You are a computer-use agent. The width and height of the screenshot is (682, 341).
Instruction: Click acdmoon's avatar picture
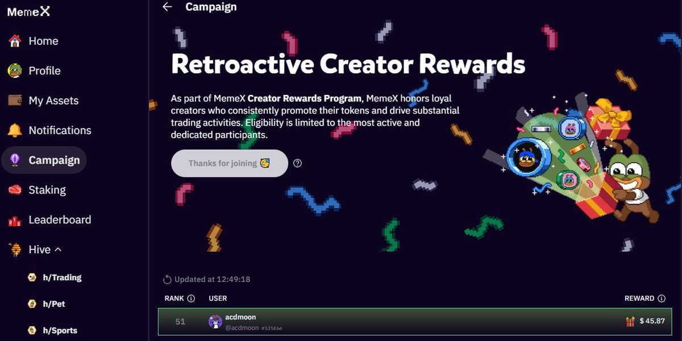(215, 321)
